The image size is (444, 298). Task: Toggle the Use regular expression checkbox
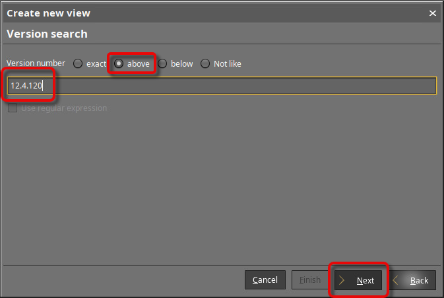click(x=13, y=108)
